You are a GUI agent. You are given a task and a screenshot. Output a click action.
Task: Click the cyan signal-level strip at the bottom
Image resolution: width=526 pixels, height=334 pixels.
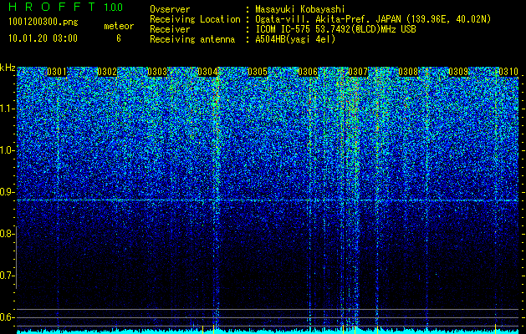point(268,332)
